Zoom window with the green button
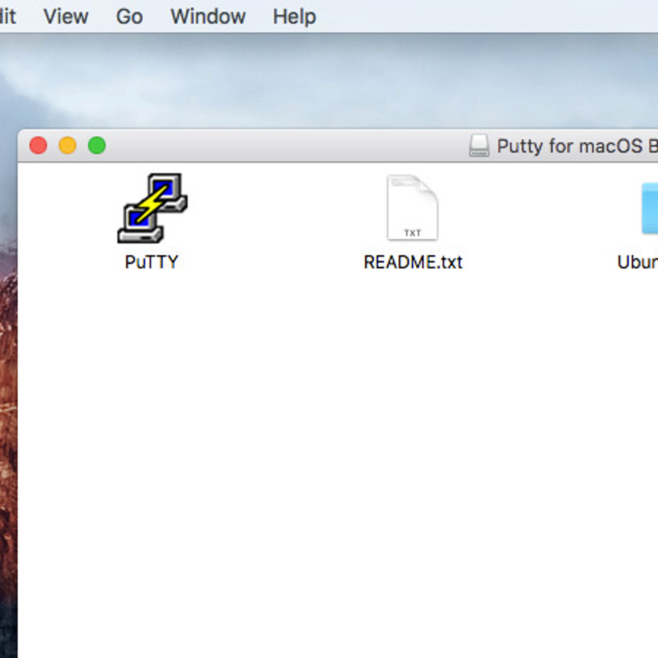The image size is (658, 658). click(97, 146)
